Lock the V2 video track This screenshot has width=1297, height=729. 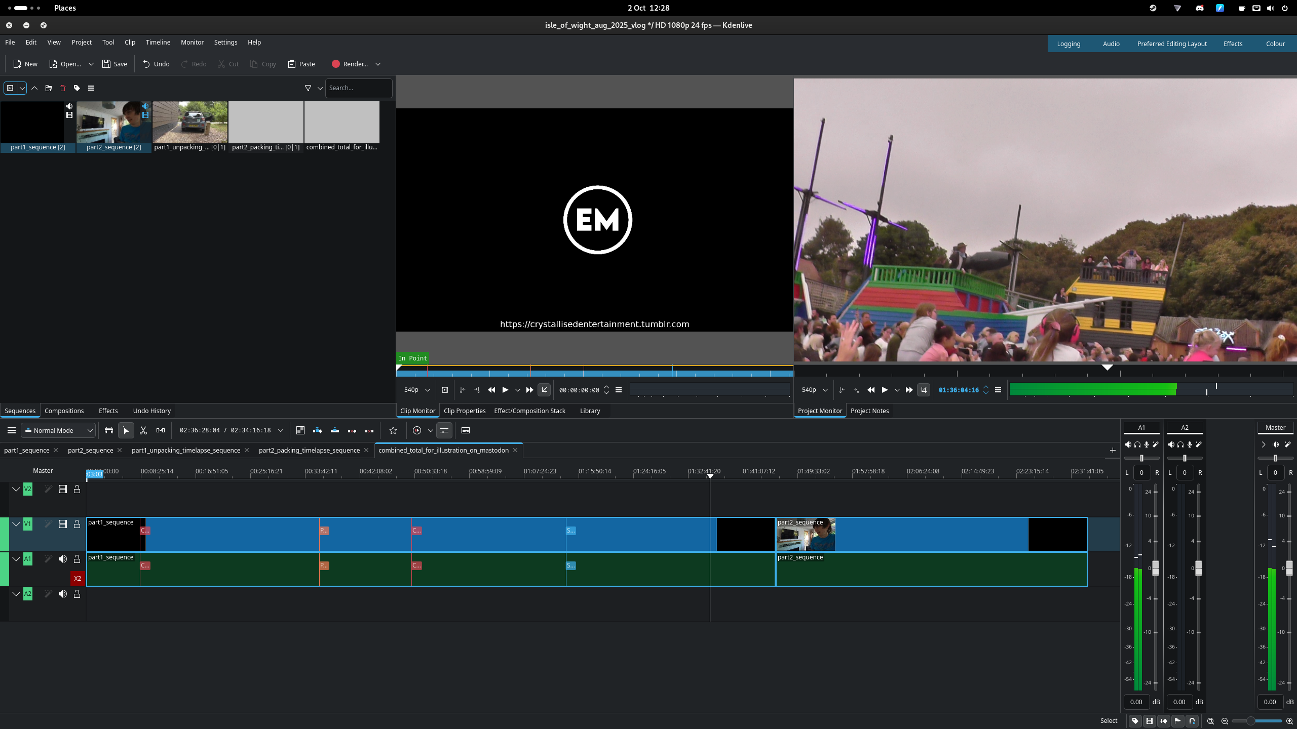77,489
